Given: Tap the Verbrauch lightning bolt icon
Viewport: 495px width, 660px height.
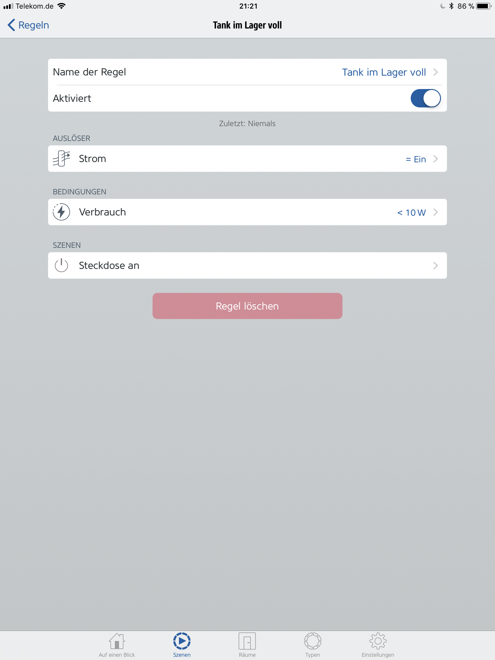Looking at the screenshot, I should 61,212.
